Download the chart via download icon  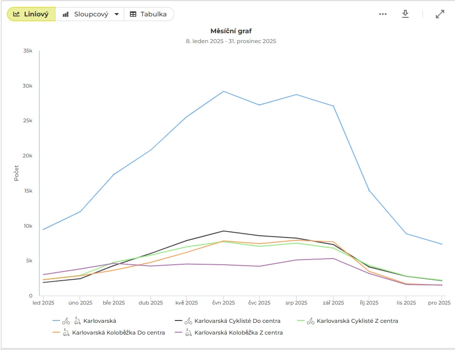(x=405, y=14)
